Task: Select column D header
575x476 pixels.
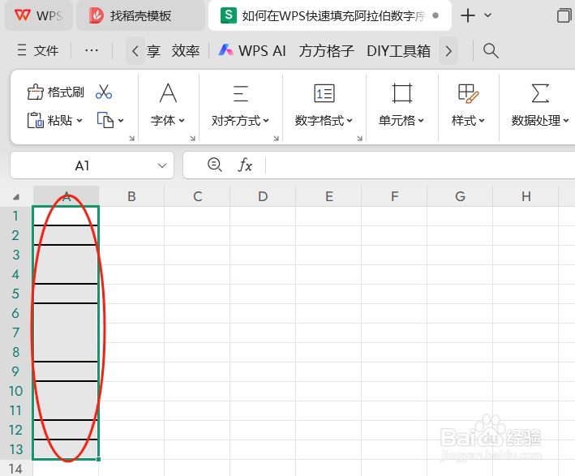Action: [263, 196]
